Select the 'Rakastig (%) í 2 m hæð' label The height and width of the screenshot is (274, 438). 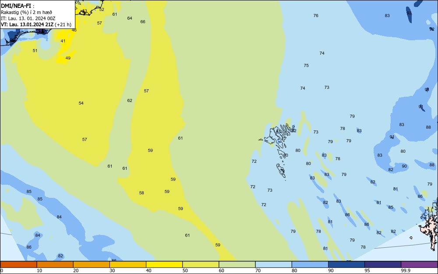[x=26, y=12]
